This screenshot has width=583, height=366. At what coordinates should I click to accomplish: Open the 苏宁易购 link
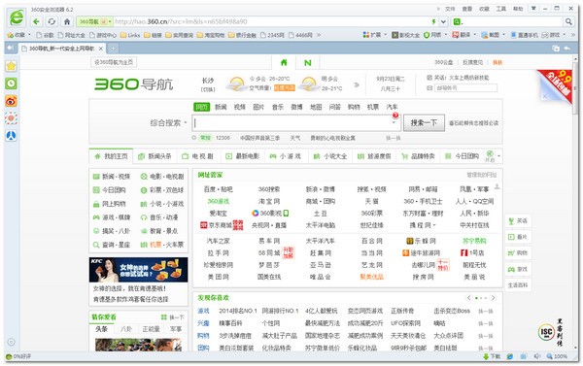point(474,241)
